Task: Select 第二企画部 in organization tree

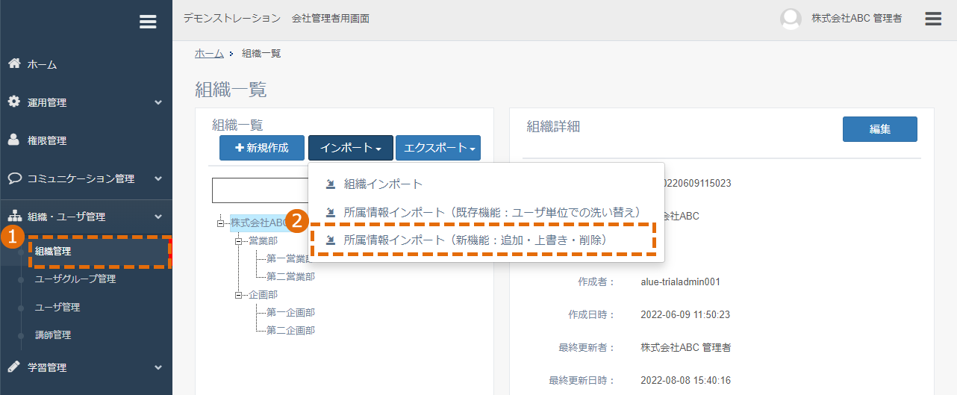Action: click(290, 330)
